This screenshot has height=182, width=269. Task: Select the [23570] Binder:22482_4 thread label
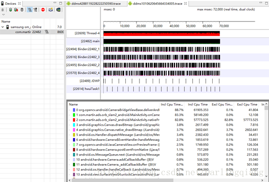coord(83,73)
